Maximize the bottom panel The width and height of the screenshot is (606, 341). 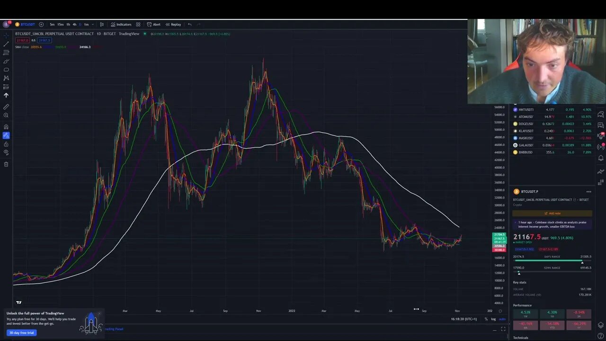(503, 329)
